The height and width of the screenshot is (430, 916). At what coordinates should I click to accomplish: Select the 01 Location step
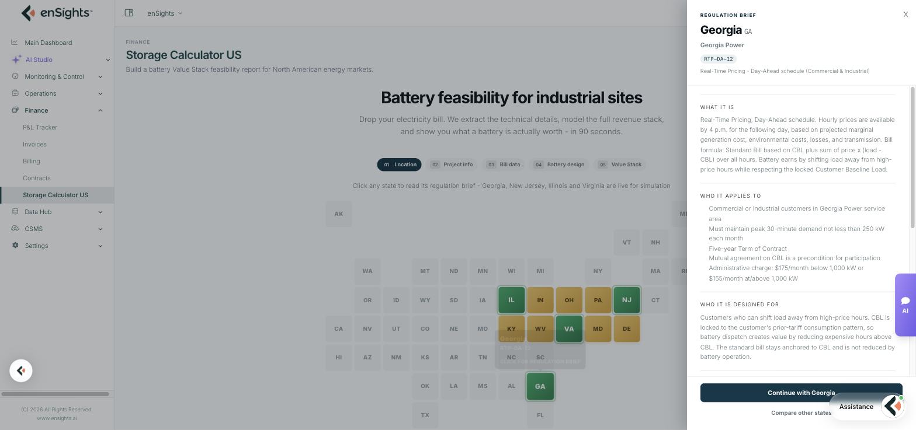[399, 165]
